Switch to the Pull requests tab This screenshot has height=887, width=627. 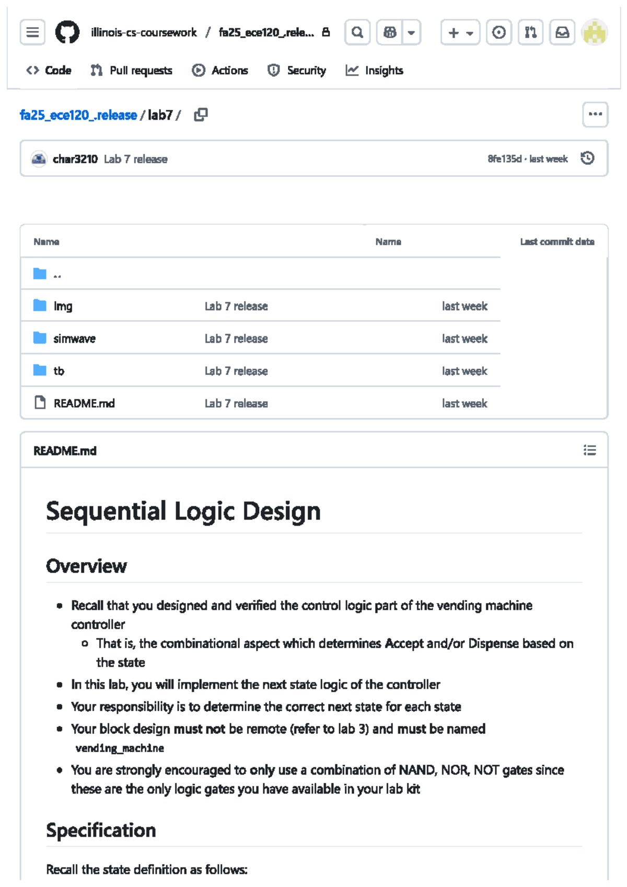(131, 71)
